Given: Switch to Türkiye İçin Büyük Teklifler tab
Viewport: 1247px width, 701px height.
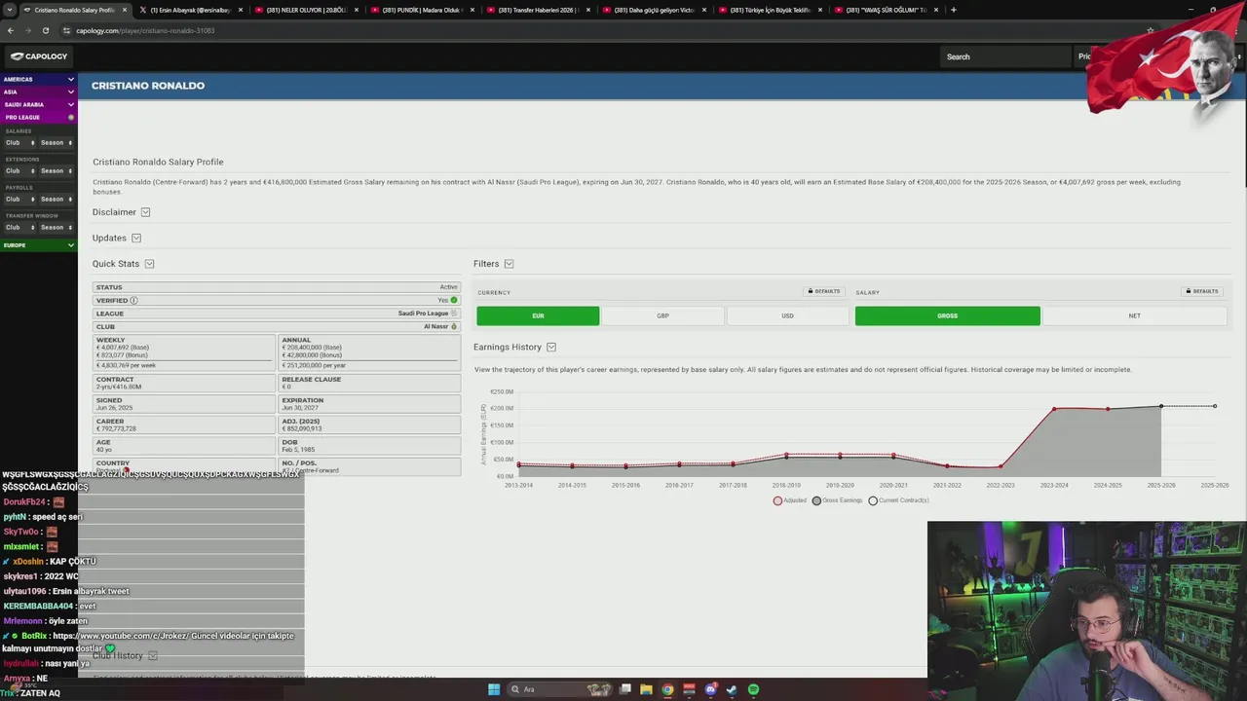Looking at the screenshot, I should [770, 10].
